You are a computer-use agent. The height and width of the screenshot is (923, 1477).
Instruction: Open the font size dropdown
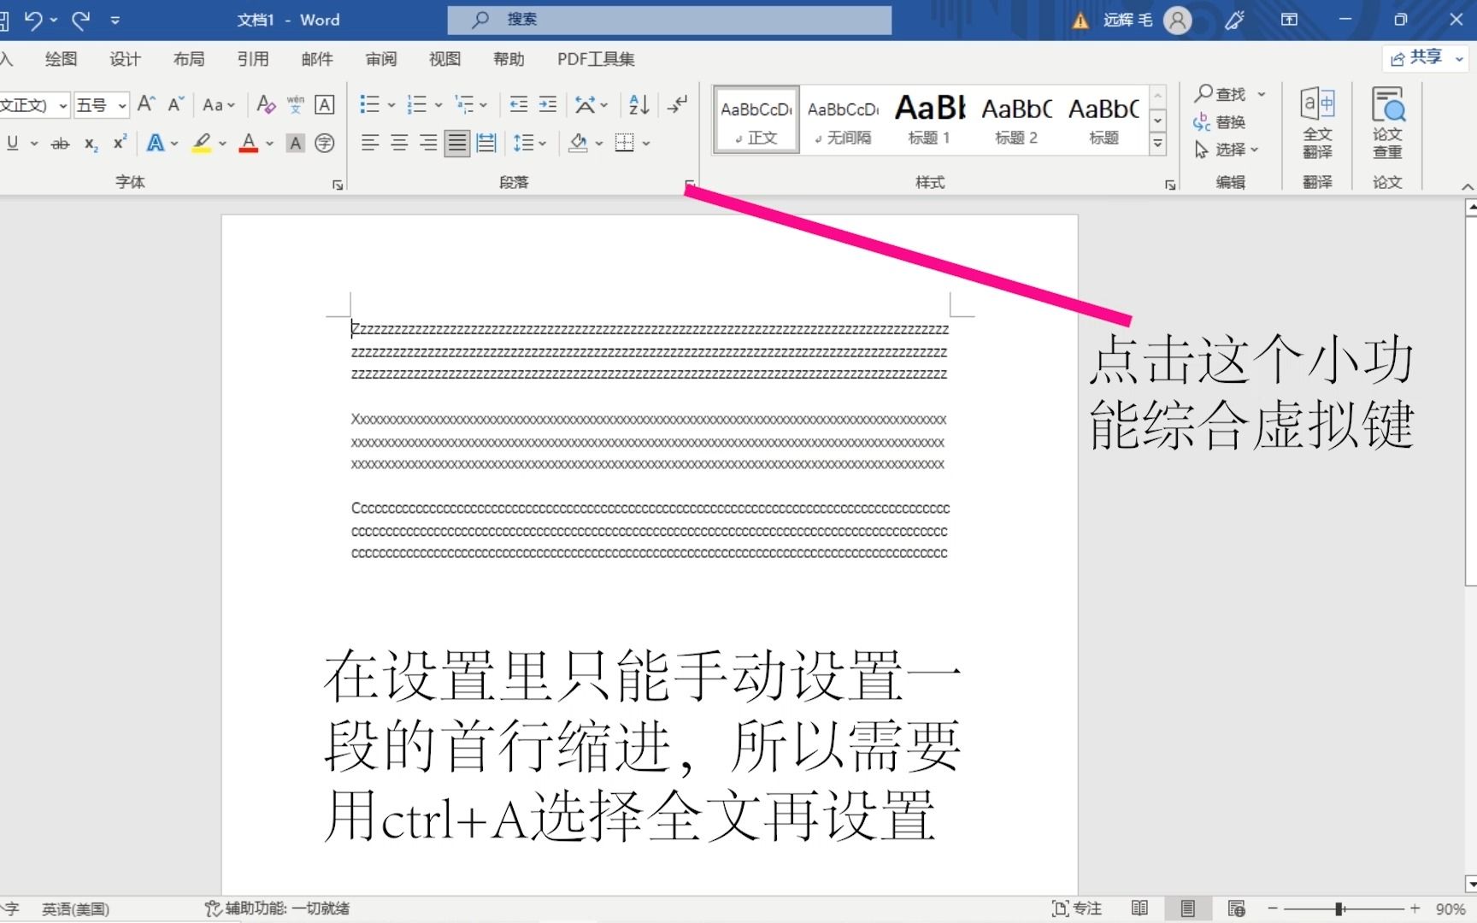point(121,104)
